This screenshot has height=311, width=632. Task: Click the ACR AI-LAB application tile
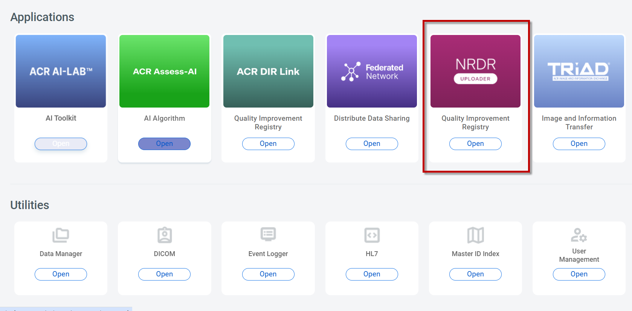tap(61, 71)
